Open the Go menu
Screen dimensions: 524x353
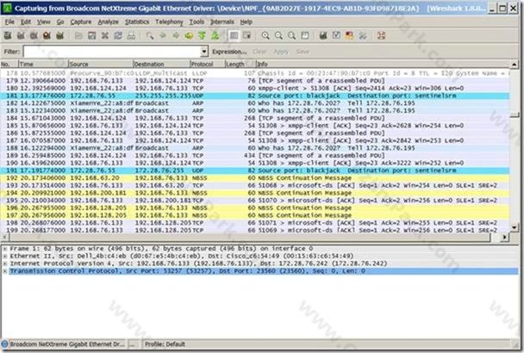click(x=60, y=22)
